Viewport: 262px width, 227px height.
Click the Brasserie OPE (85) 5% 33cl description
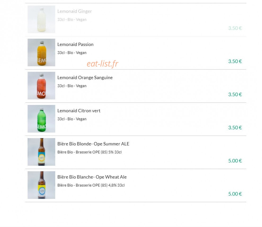click(x=89, y=152)
